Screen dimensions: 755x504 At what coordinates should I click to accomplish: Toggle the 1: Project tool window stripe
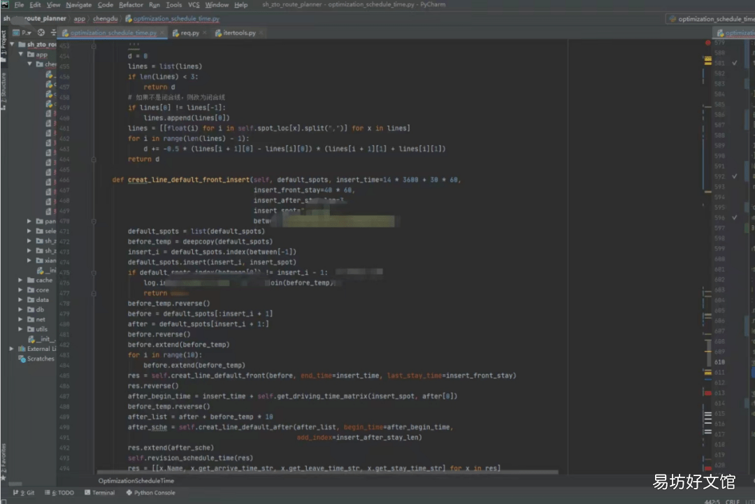[x=3, y=46]
